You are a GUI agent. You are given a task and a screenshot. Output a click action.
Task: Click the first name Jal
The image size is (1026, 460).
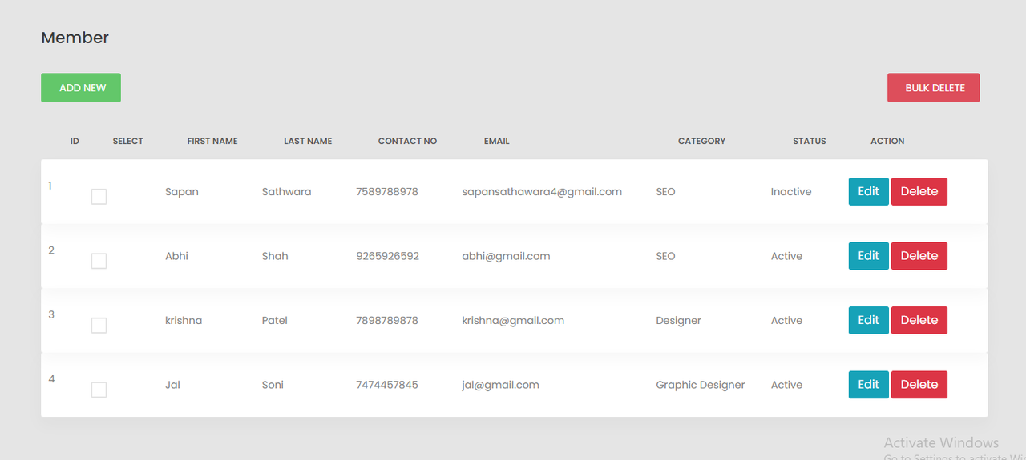pos(172,385)
